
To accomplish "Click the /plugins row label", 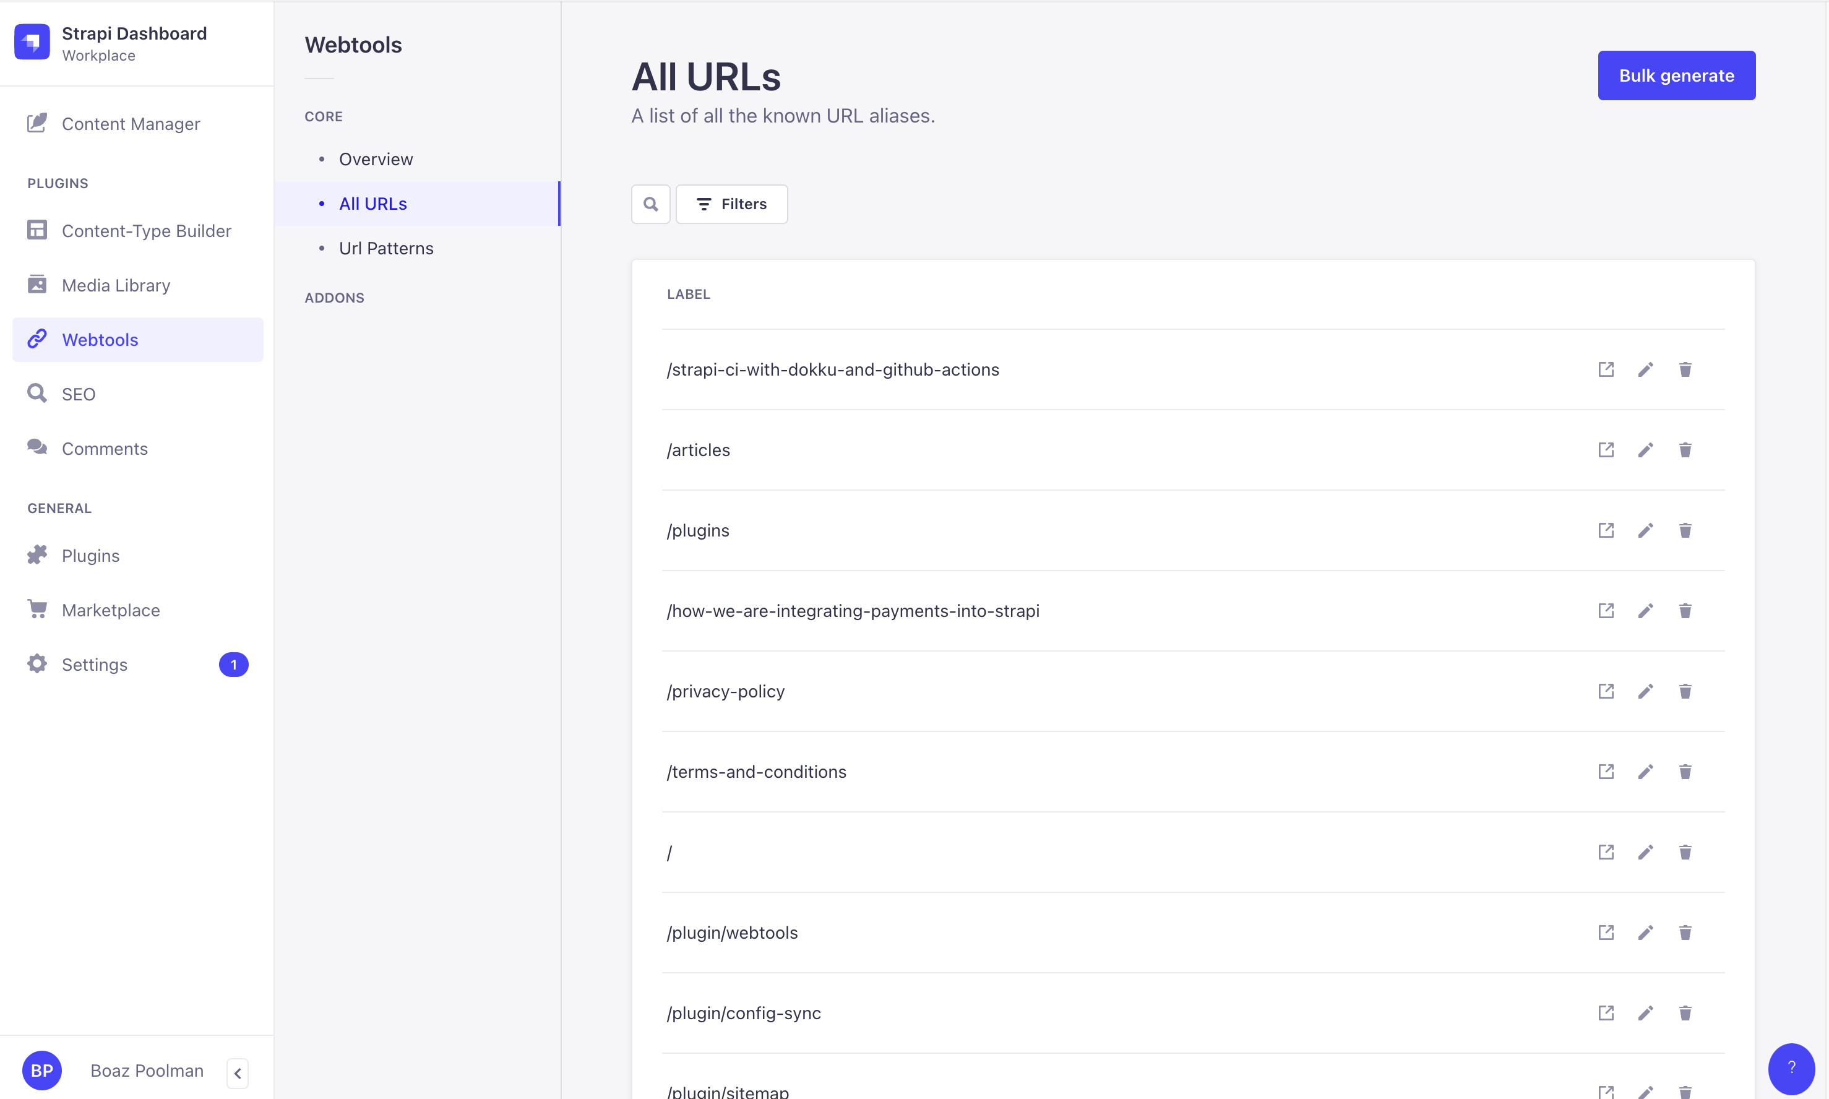I will pyautogui.click(x=697, y=530).
